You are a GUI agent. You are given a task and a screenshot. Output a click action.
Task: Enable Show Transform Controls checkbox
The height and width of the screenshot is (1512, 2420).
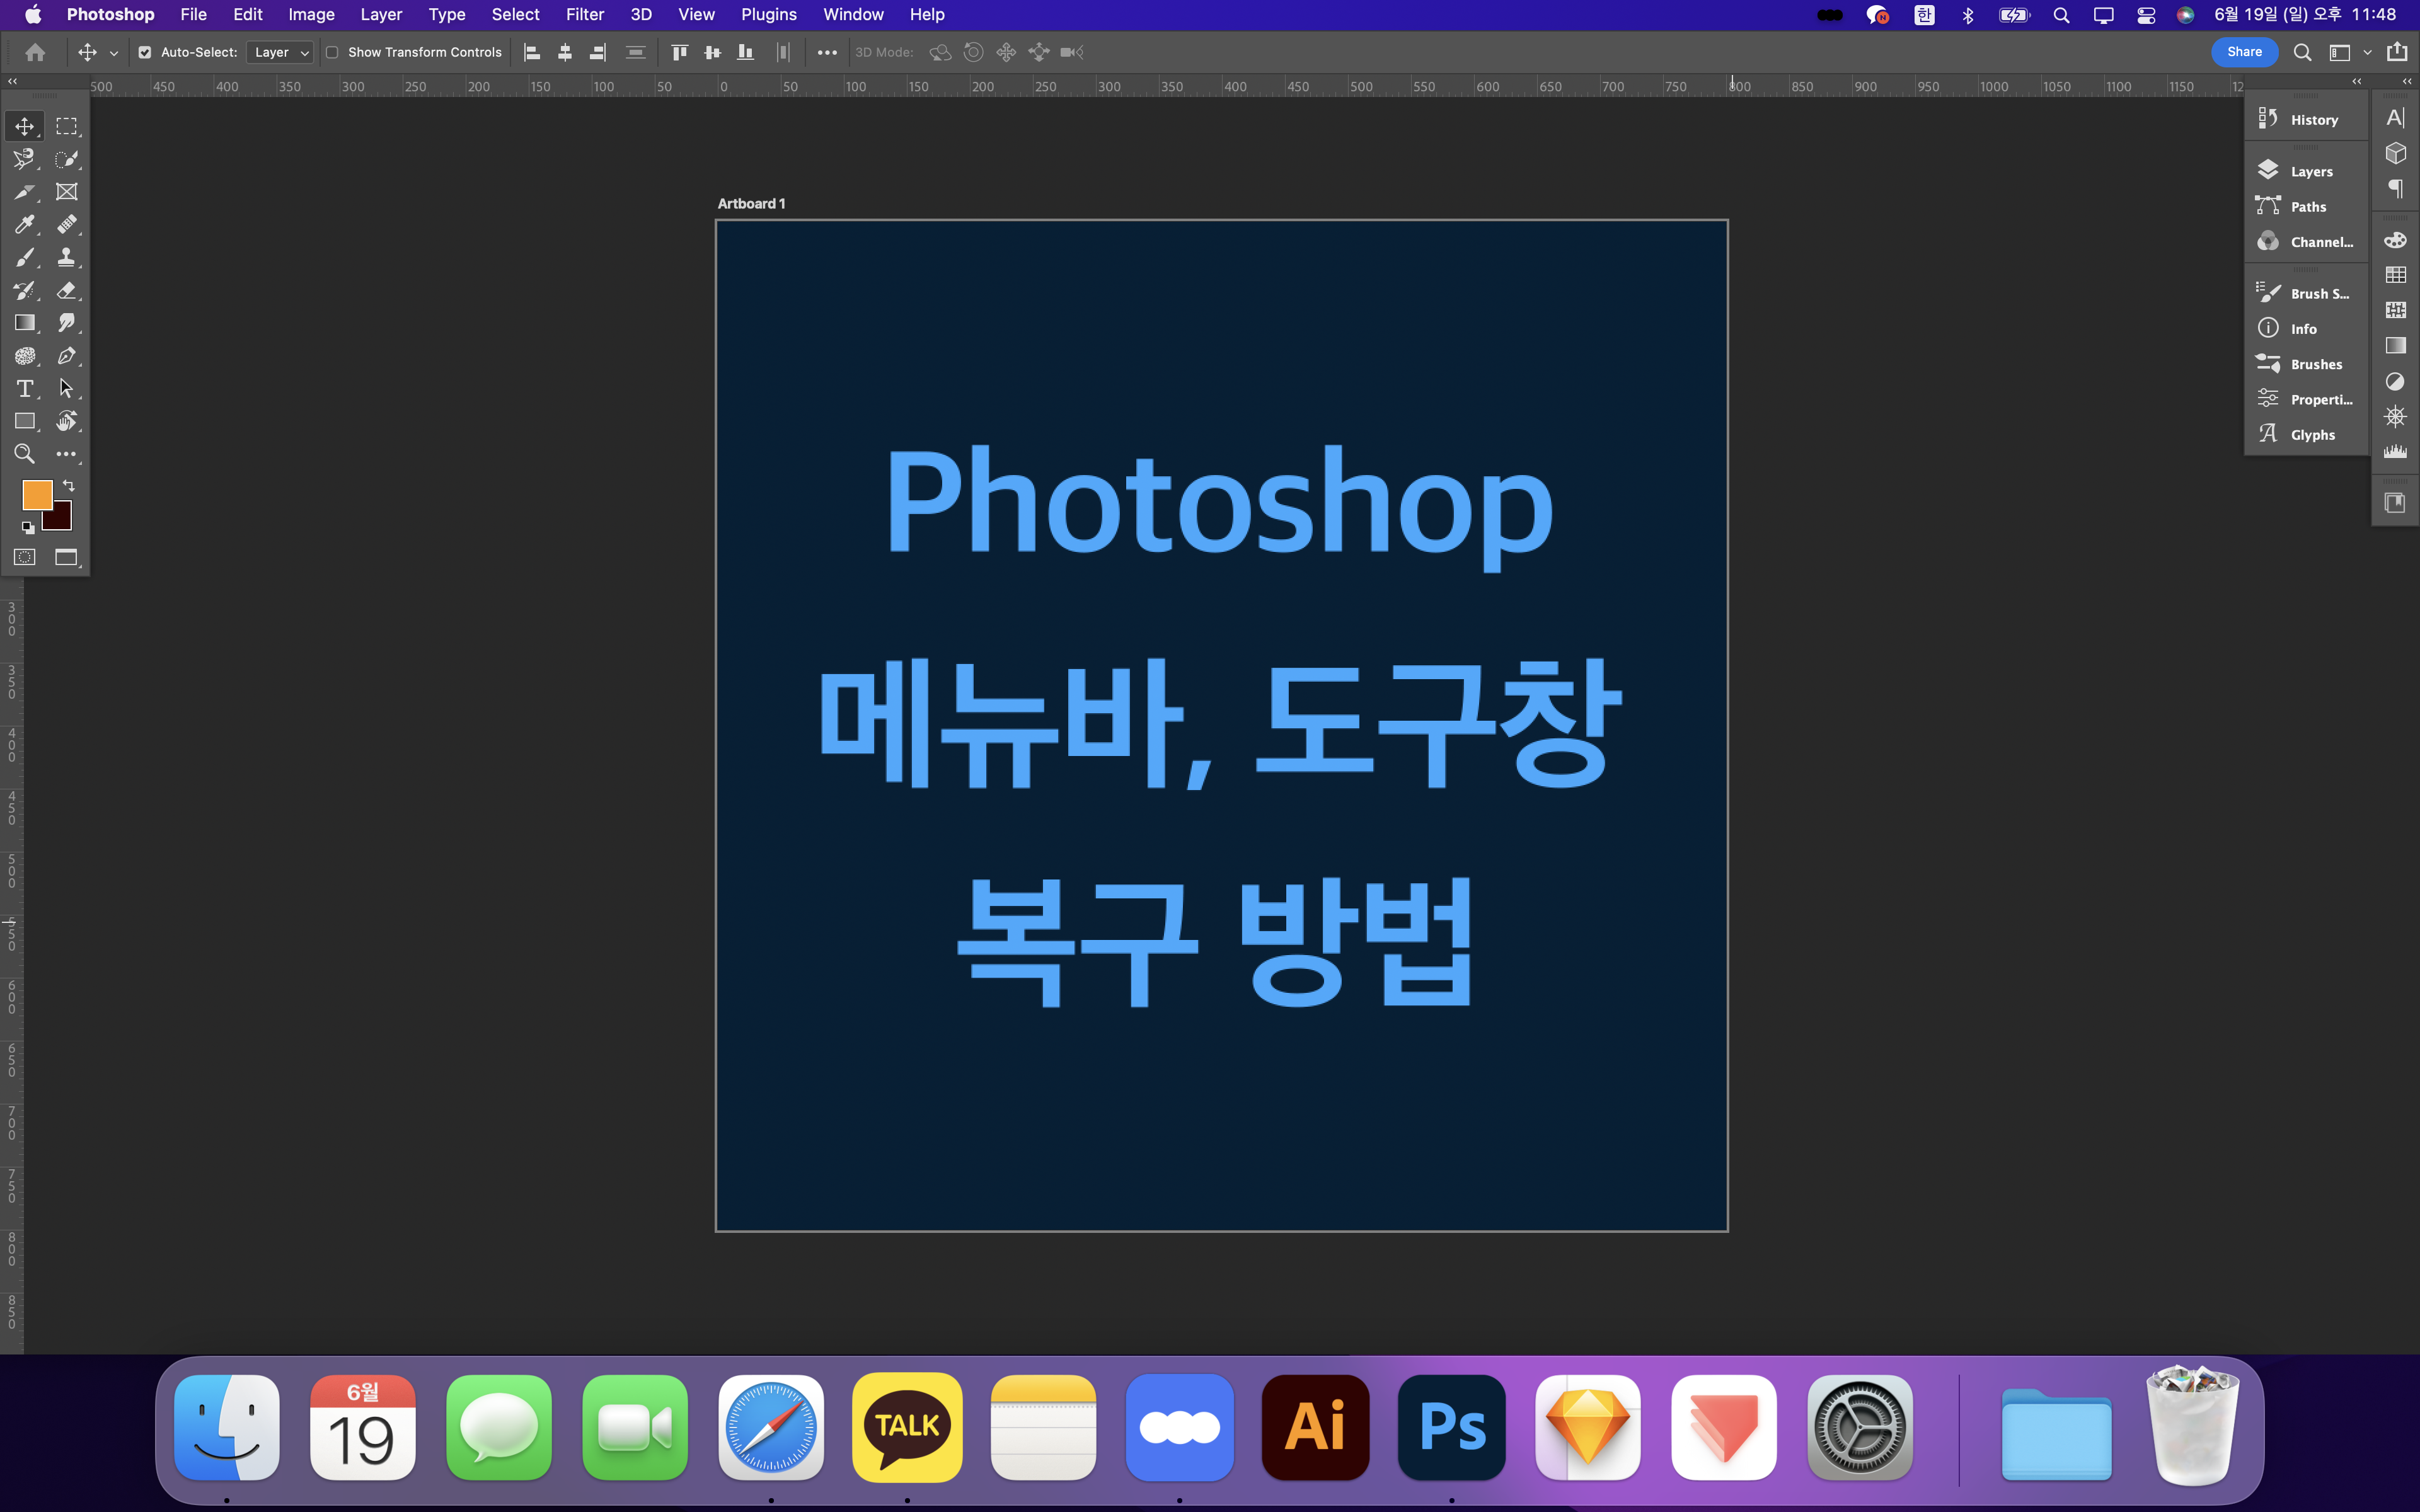[x=332, y=52]
